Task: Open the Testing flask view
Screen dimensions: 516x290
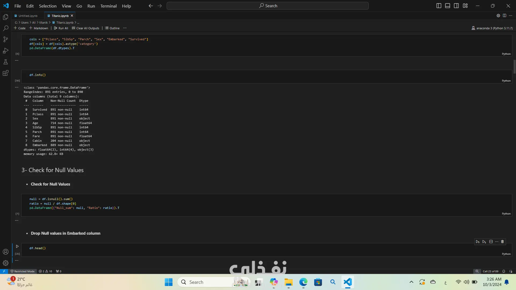Action: click(6, 62)
